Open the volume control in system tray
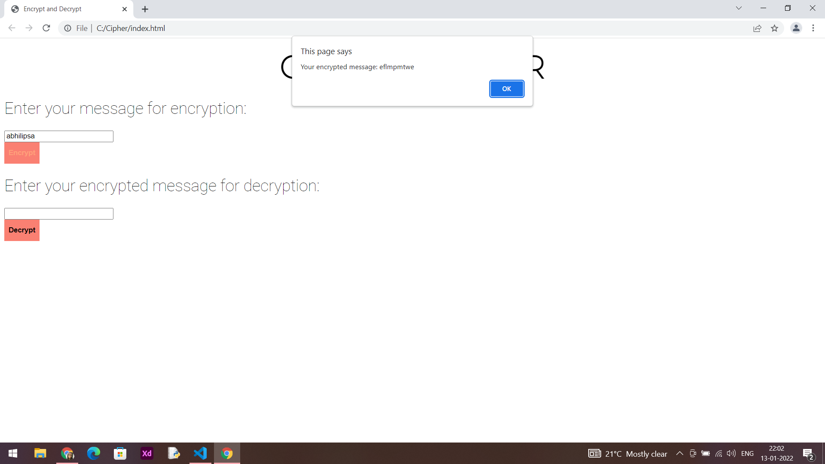Viewport: 825px width, 464px height. pyautogui.click(x=731, y=453)
